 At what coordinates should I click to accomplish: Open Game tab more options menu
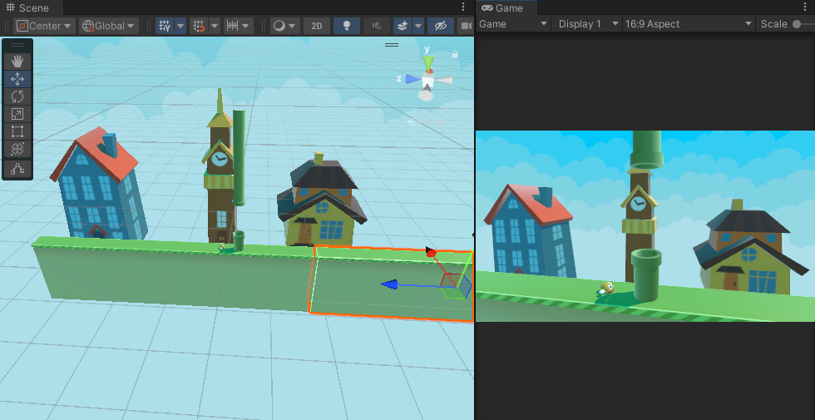click(806, 7)
